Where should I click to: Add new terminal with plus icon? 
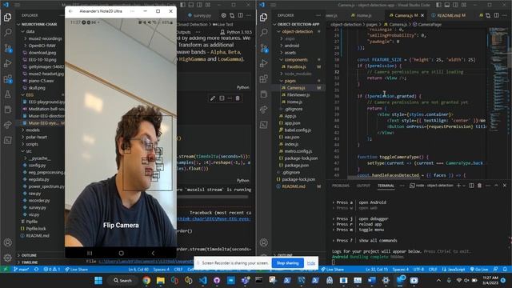pyautogui.click(x=458, y=186)
